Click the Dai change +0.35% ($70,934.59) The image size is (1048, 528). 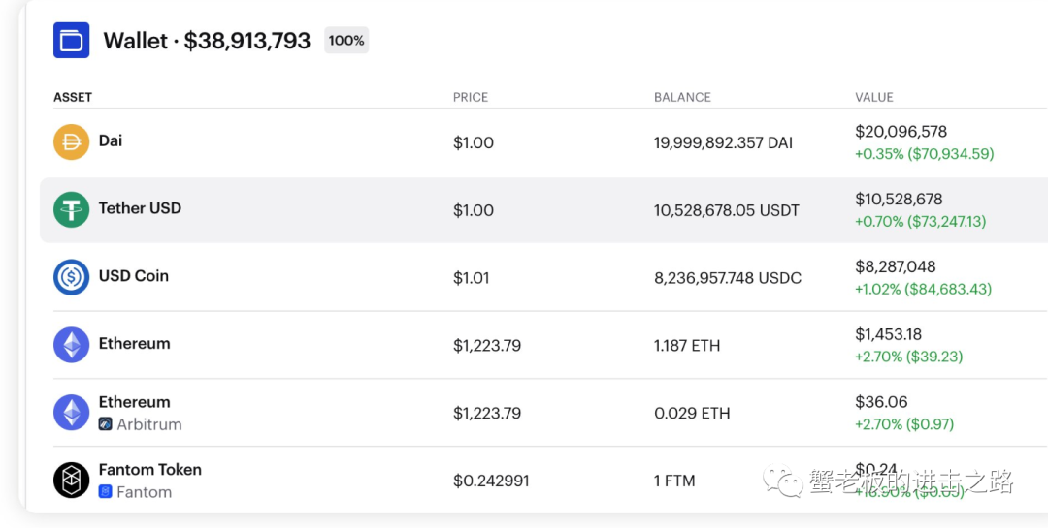tap(925, 154)
